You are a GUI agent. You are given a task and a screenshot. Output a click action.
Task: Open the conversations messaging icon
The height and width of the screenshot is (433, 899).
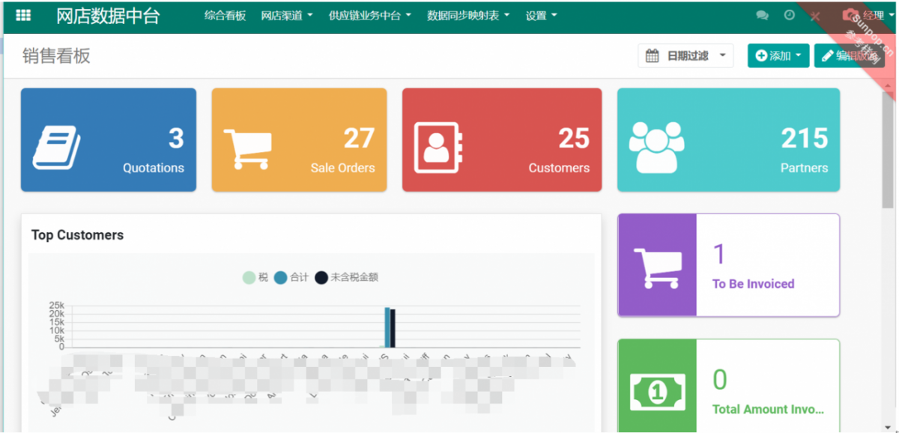(763, 15)
